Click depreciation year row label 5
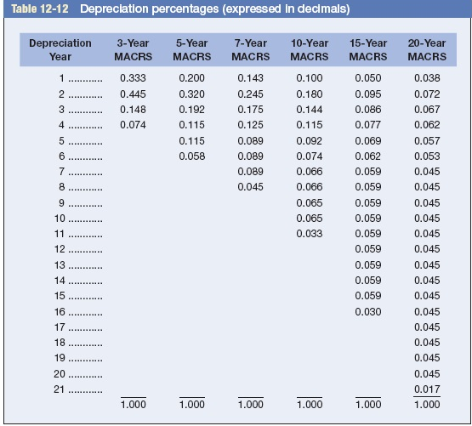The width and height of the screenshot is (472, 426). [62, 141]
